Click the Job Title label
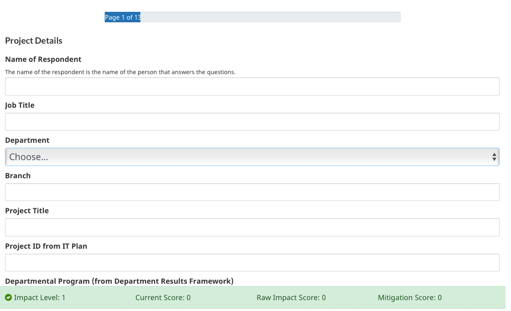The width and height of the screenshot is (511, 311). (20, 105)
